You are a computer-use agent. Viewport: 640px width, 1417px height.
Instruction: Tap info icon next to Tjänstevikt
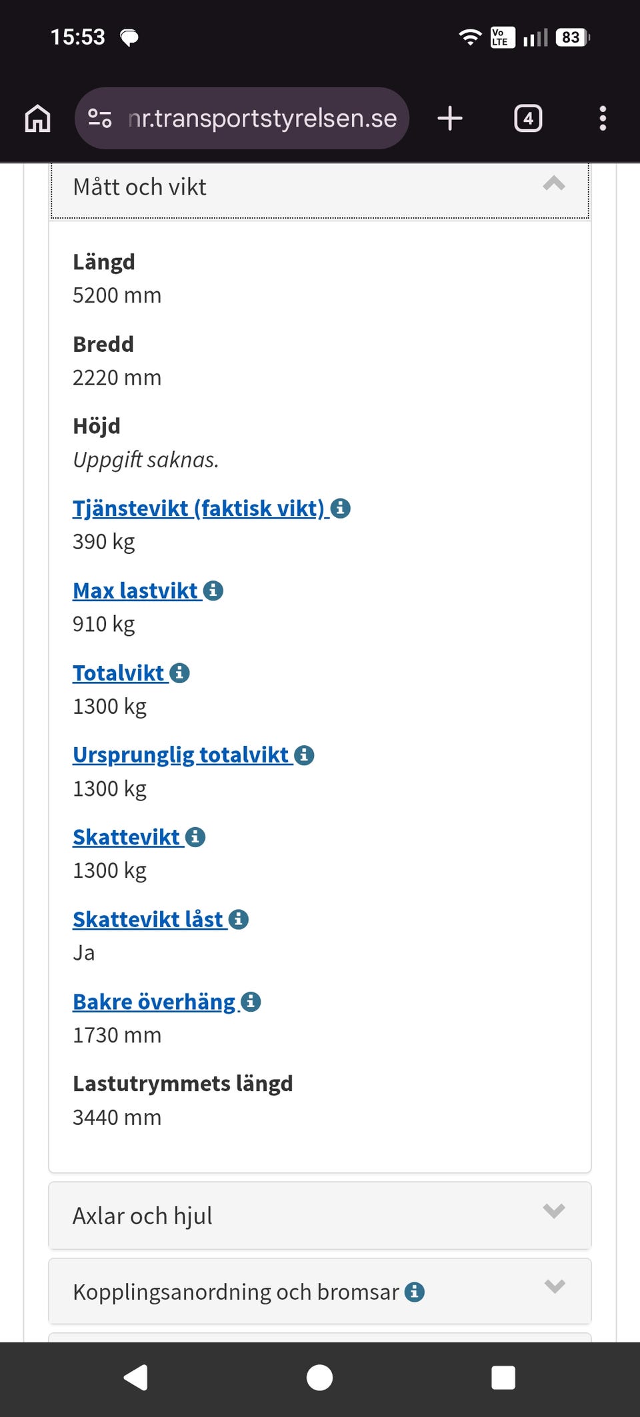(341, 509)
